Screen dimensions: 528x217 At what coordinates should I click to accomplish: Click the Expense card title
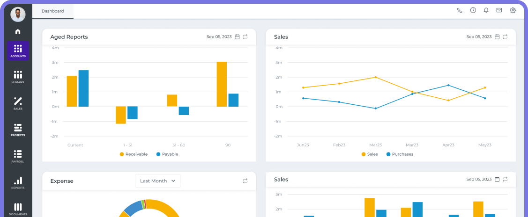click(x=62, y=181)
